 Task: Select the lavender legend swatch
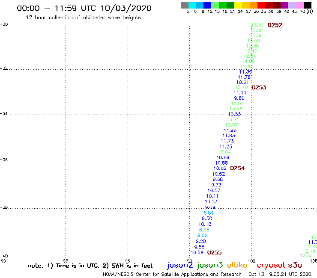click(x=292, y=5)
